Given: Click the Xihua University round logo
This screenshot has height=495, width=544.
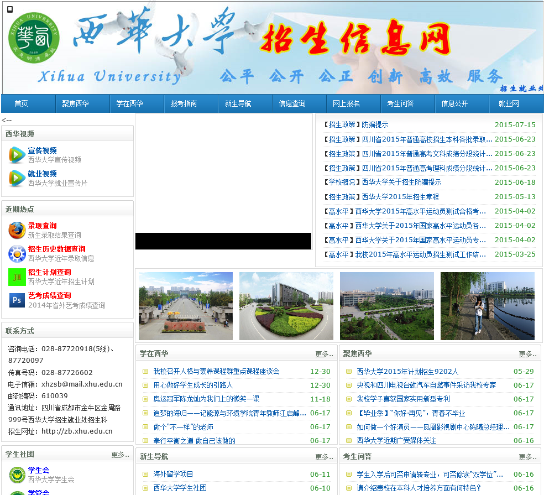Looking at the screenshot, I should tap(34, 38).
